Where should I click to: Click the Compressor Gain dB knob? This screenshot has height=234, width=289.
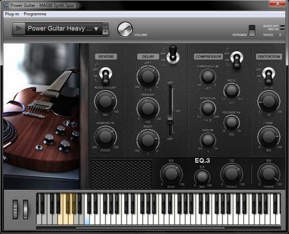click(208, 140)
